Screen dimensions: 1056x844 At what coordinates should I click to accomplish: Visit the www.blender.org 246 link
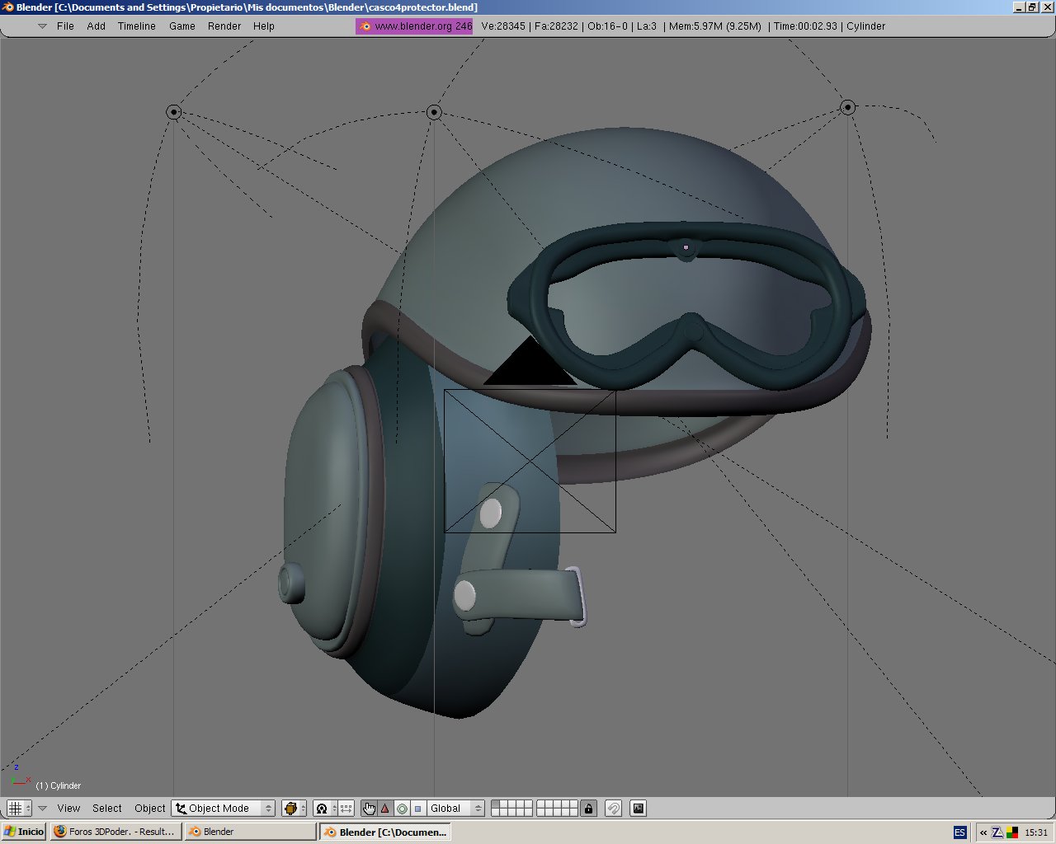(x=415, y=26)
